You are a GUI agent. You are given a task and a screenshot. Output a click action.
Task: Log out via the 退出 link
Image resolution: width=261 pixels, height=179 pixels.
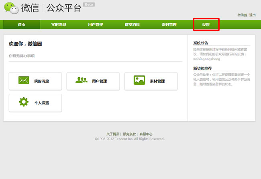tap(252, 15)
